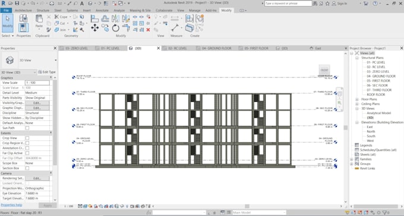Enable the Far Clip Active checkbox
Viewport: 404px width, 216px height.
click(27, 153)
